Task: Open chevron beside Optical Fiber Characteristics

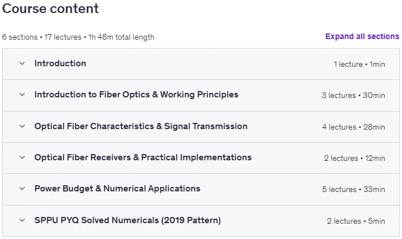Action: coord(22,126)
